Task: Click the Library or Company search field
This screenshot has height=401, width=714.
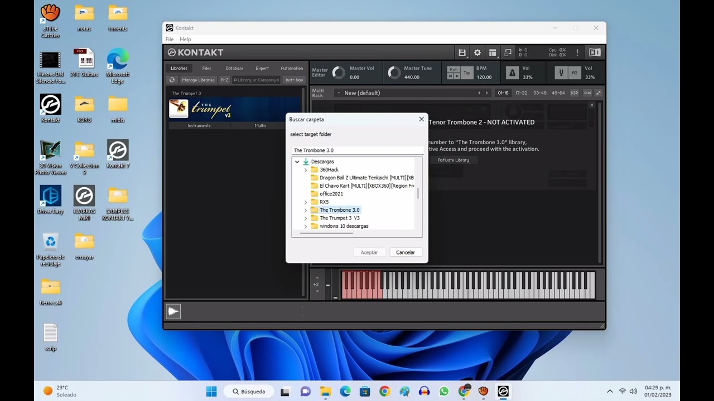Action: pyautogui.click(x=256, y=80)
